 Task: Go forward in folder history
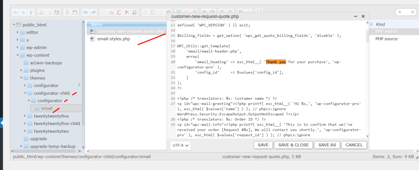[23, 12]
